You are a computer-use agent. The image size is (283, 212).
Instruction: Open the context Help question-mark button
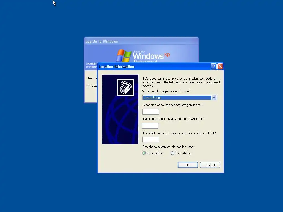pos(214,67)
